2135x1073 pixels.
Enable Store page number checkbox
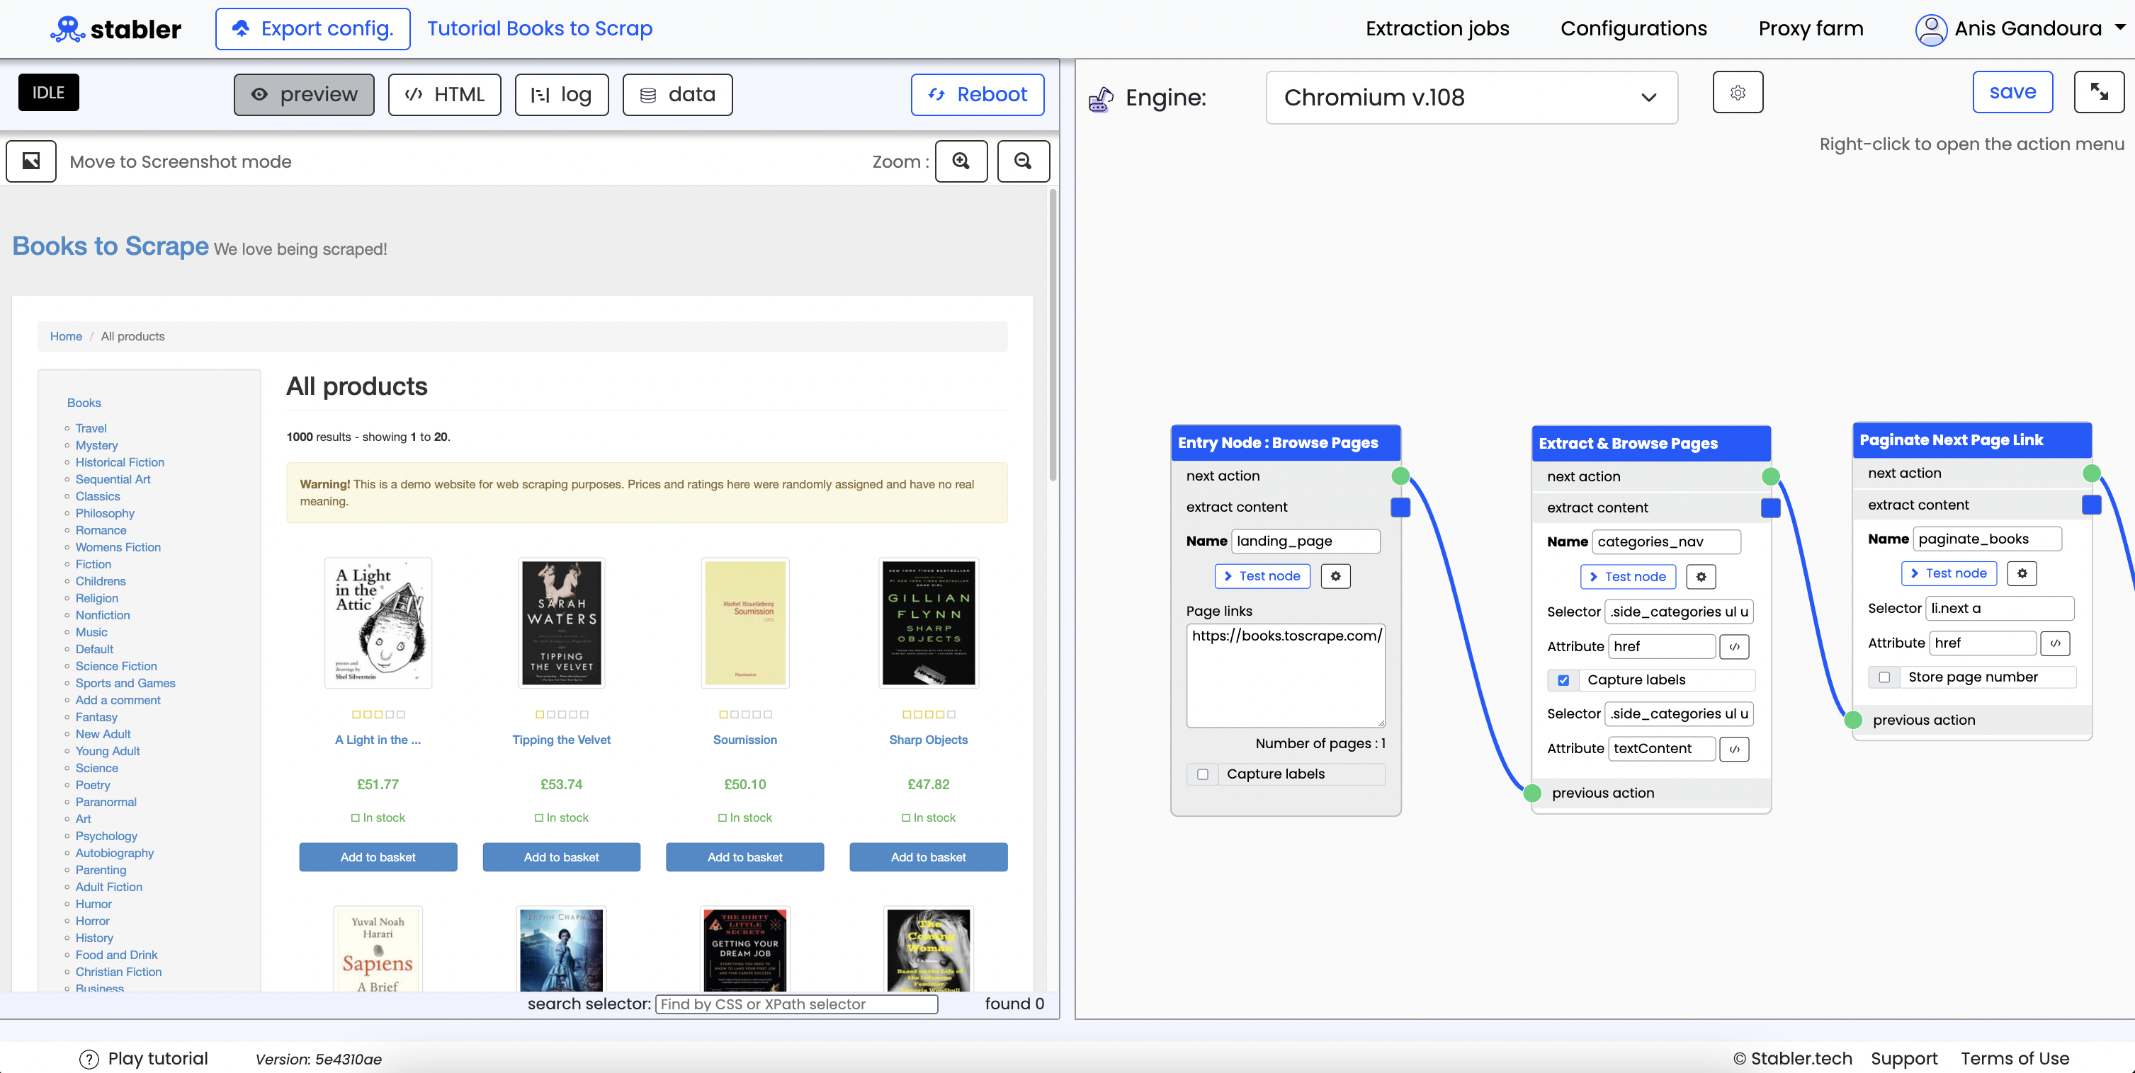point(1884,677)
